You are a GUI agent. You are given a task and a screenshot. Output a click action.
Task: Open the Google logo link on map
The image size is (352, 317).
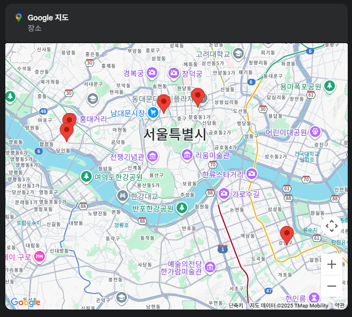26,303
